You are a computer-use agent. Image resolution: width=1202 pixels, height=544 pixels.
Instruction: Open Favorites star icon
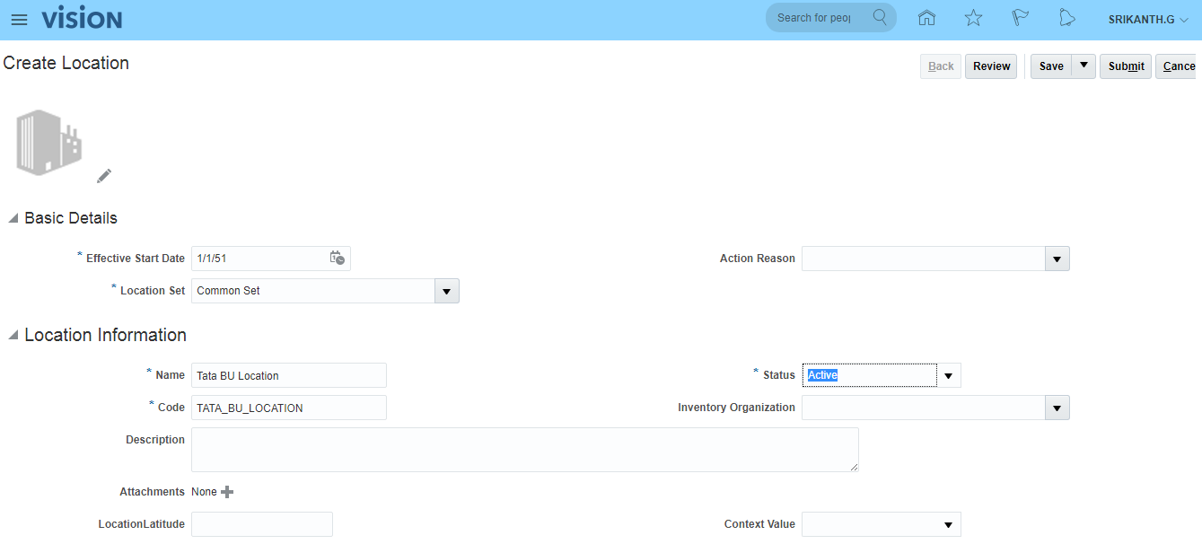click(973, 18)
